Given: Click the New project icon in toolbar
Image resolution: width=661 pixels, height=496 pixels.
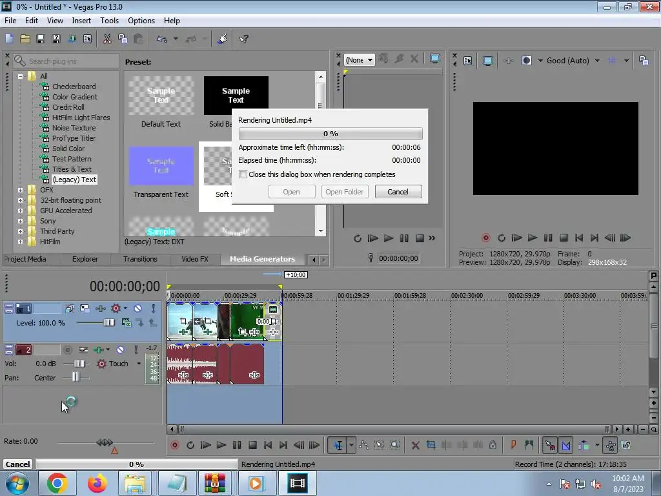Looking at the screenshot, I should (x=9, y=39).
